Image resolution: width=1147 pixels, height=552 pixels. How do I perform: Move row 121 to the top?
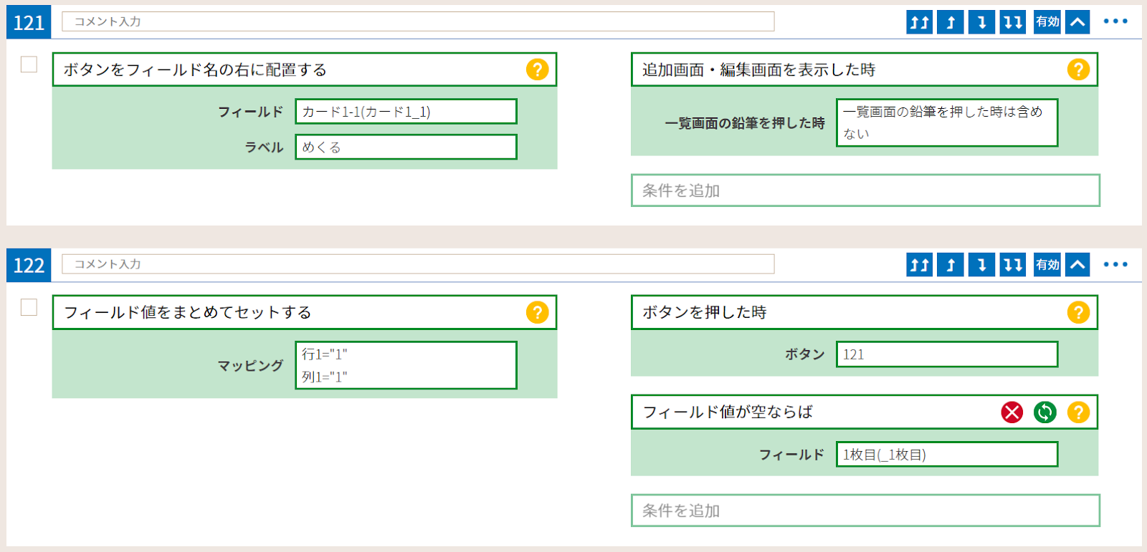(919, 22)
